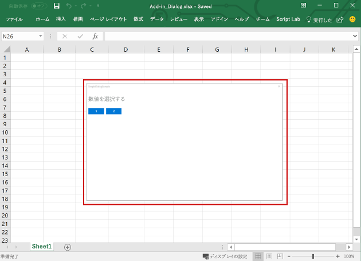Viewport: 361px width, 261px height.
Task: Open the ヘルプ ribbon tab
Action: 242,20
